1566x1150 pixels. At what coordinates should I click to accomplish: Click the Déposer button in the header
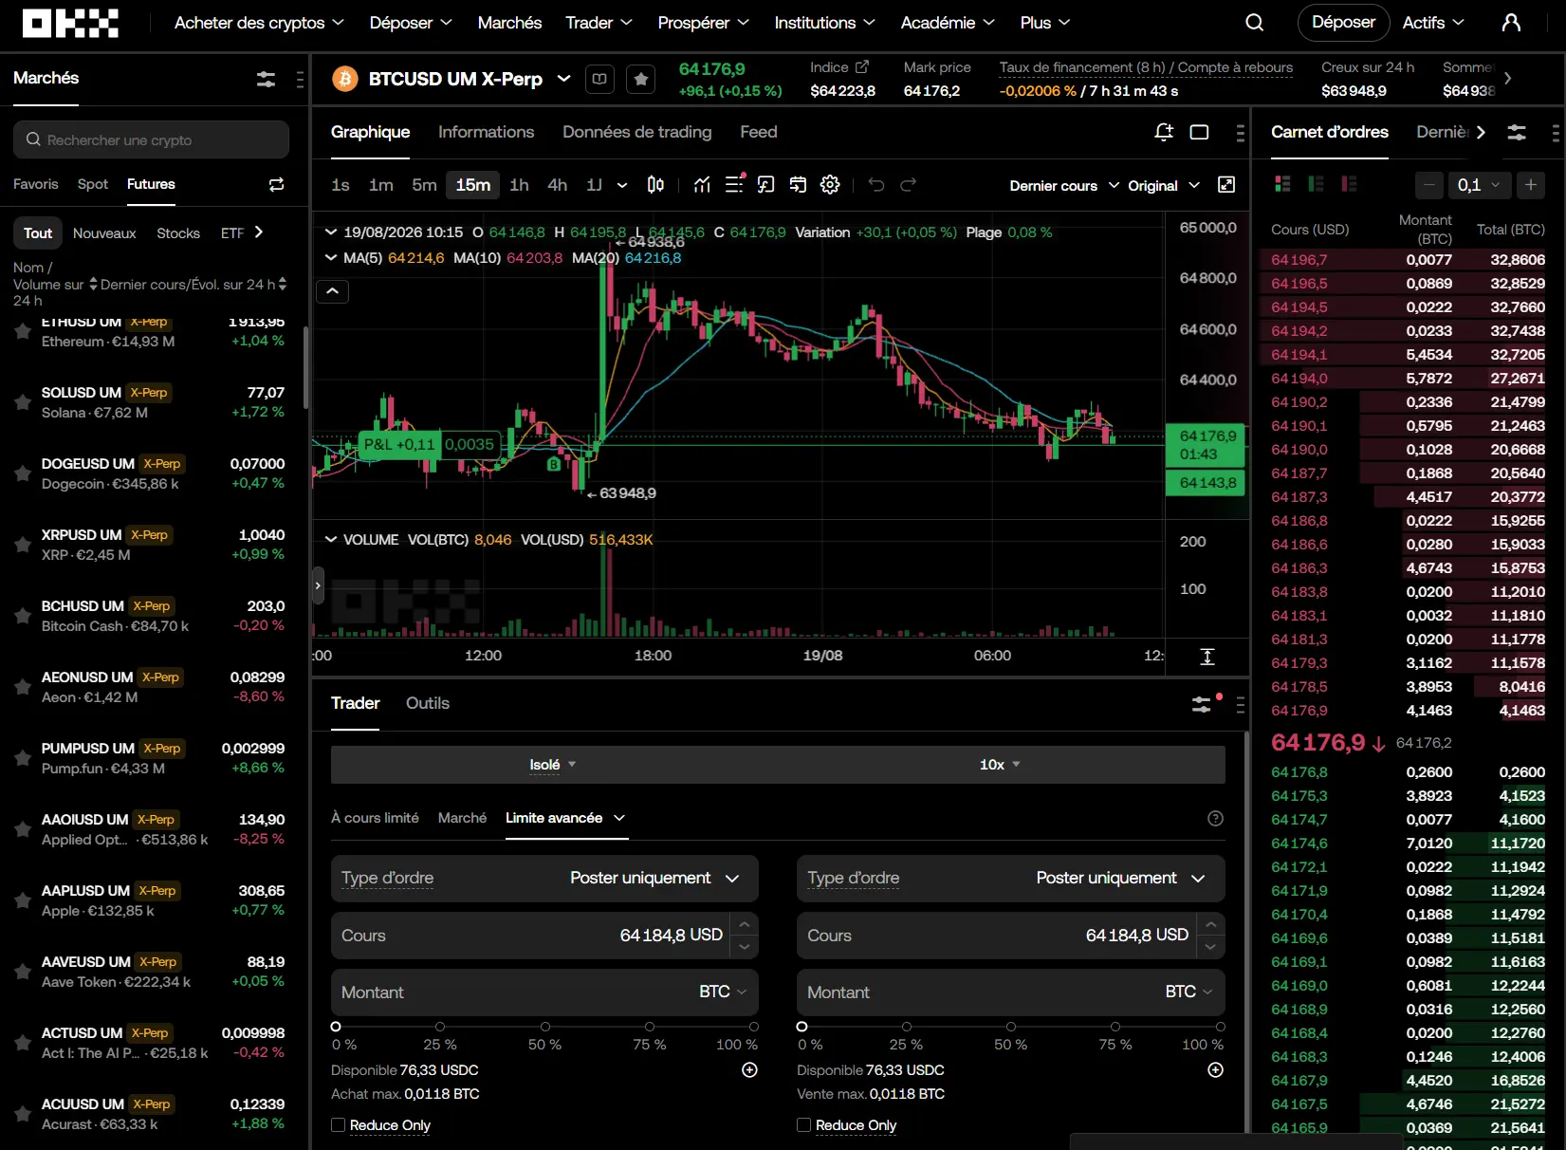(x=1343, y=22)
